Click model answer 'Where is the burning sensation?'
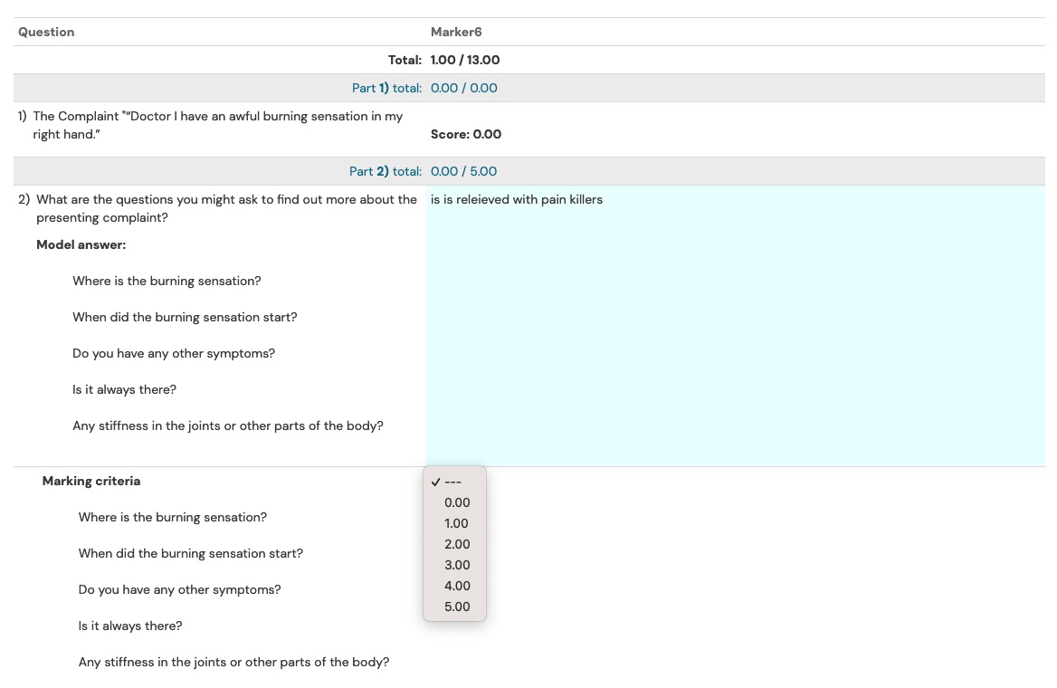The height and width of the screenshot is (688, 1057). coord(167,282)
